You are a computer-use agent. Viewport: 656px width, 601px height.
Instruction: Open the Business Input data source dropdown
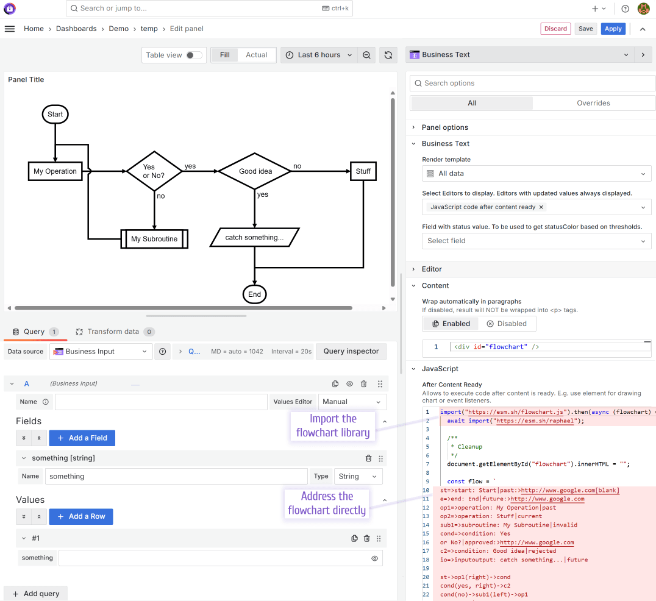pyautogui.click(x=101, y=352)
